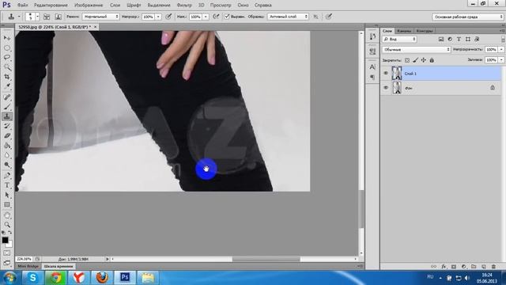The height and width of the screenshot is (285, 506).
Task: Toggle lock all
Action: 432,60
